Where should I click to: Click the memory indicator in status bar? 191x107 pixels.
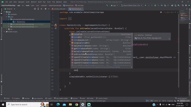click(x=185, y=101)
